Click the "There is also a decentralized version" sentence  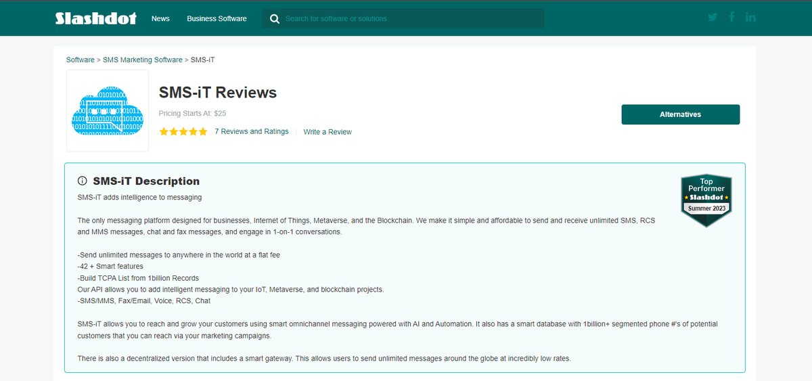tap(324, 359)
